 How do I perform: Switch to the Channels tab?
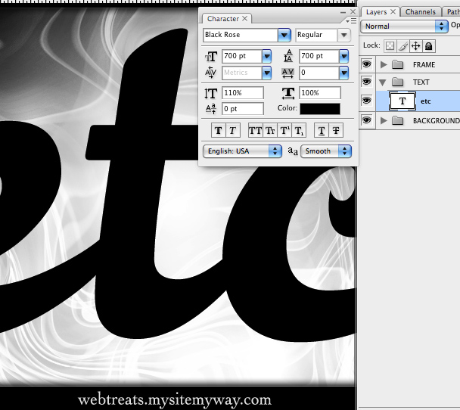coord(421,12)
